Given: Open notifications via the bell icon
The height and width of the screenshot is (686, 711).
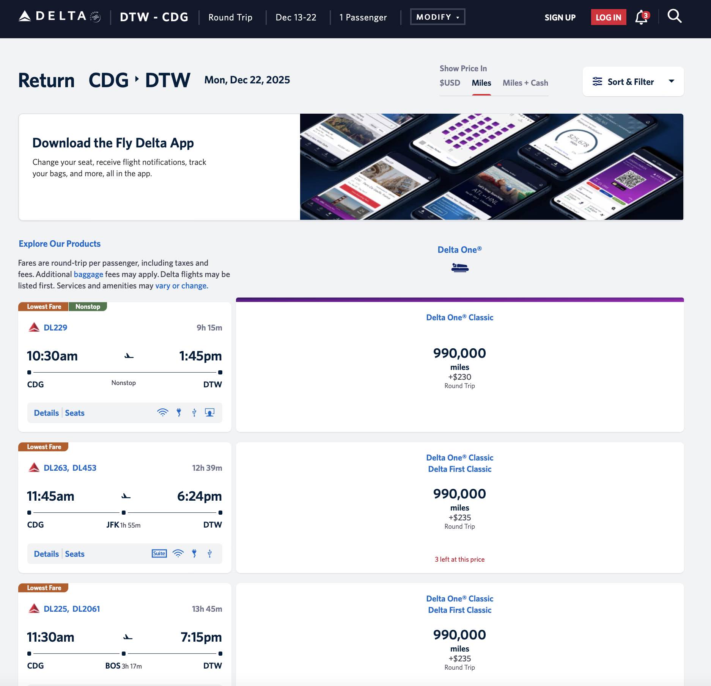Looking at the screenshot, I should (x=641, y=16).
